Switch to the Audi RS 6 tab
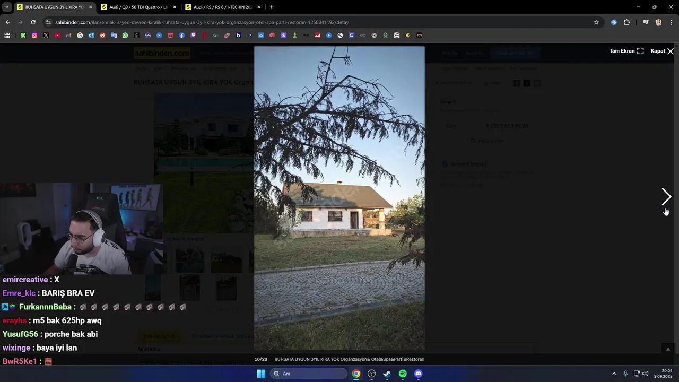 click(x=222, y=7)
